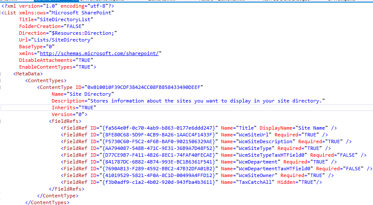
Task: Place cursor in the highlighted Inherits="TRUE" line
Action: [74, 108]
